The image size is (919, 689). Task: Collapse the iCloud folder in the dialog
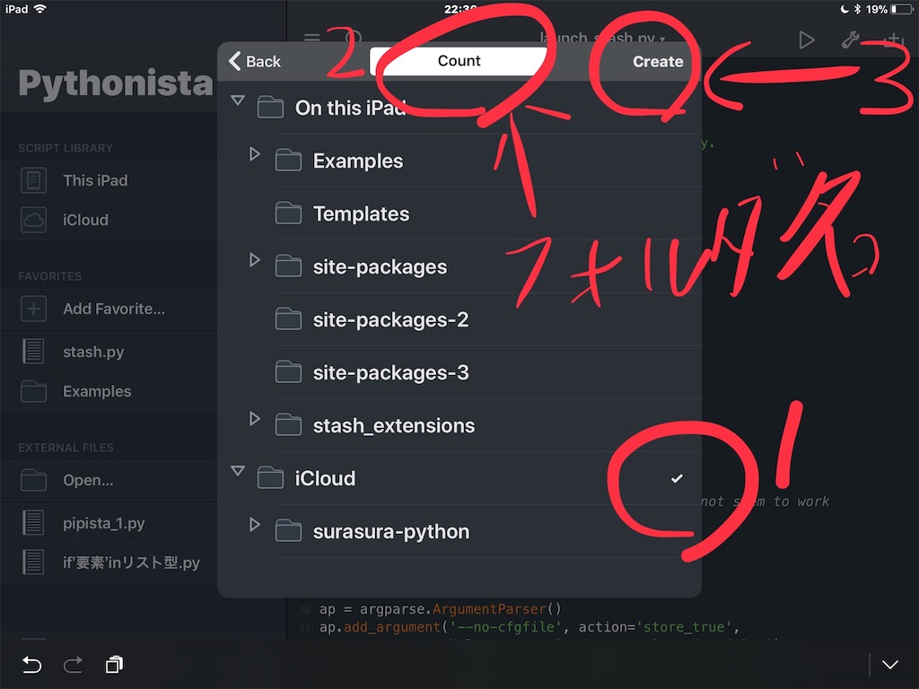[237, 470]
